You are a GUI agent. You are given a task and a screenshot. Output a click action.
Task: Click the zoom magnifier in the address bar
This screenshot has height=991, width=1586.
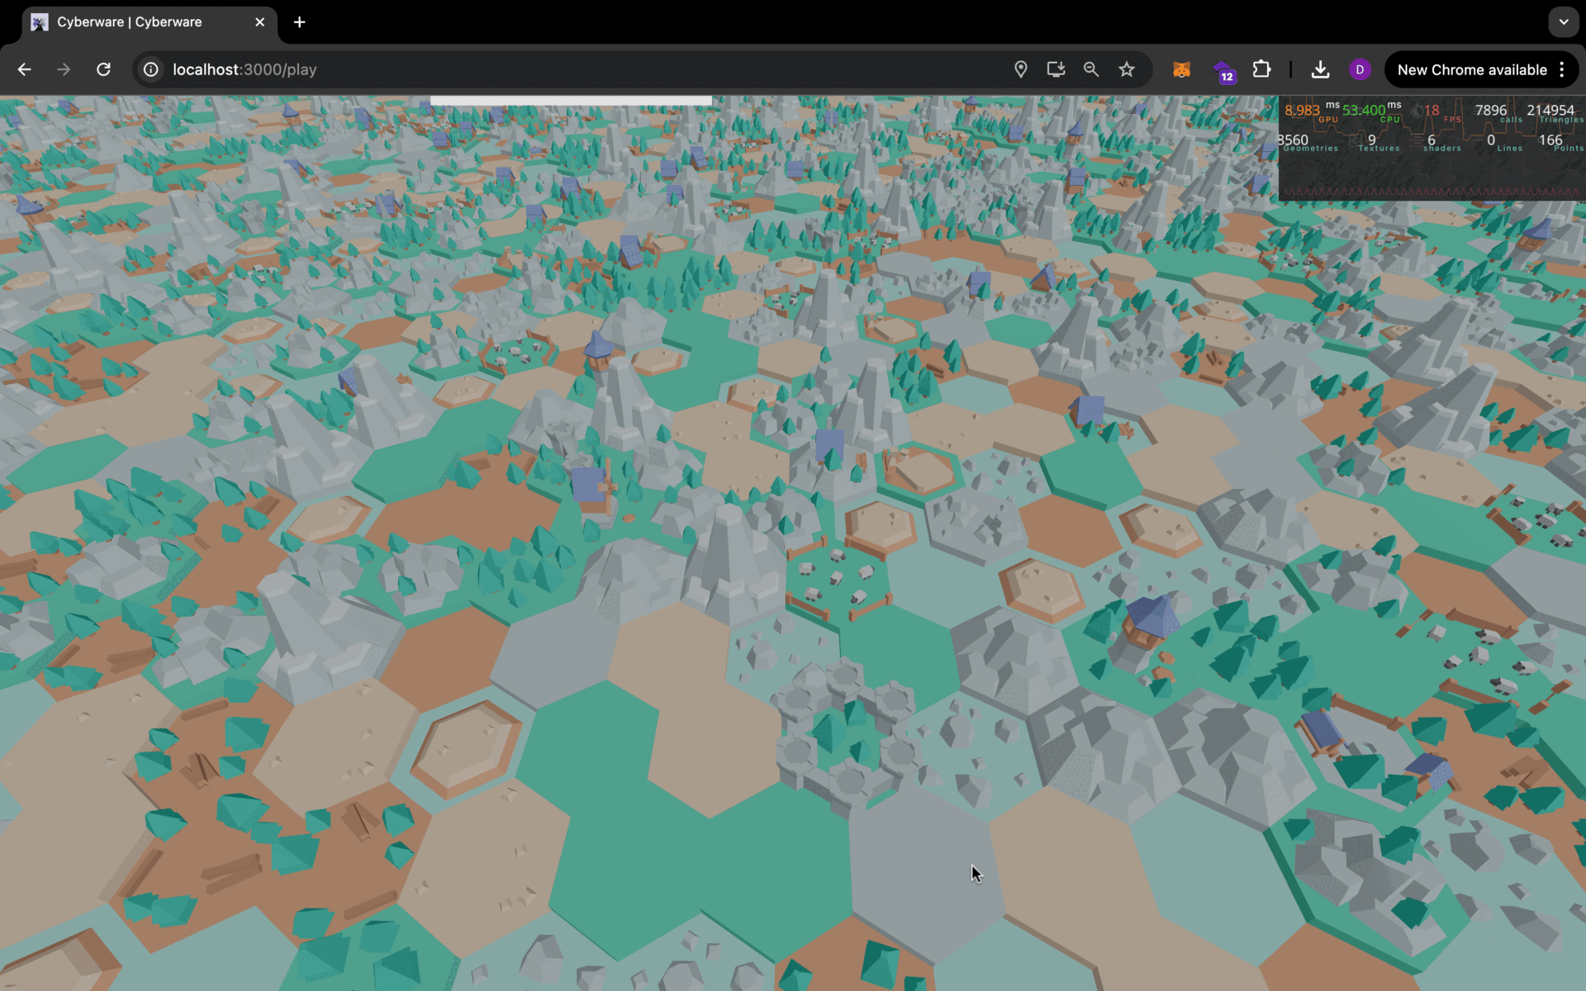click(x=1091, y=69)
